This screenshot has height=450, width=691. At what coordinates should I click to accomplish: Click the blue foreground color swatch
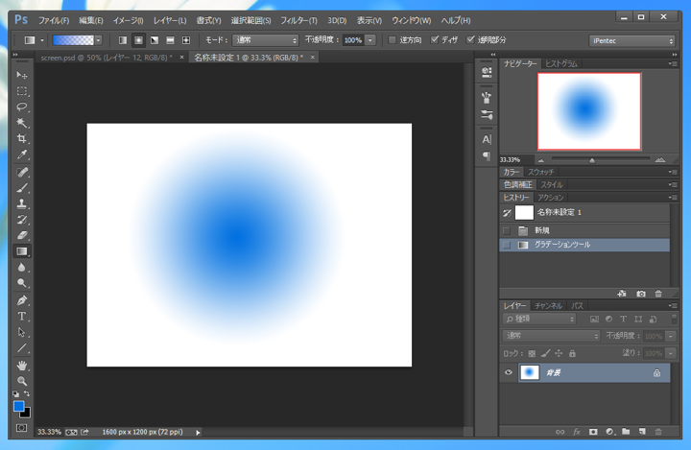18,406
